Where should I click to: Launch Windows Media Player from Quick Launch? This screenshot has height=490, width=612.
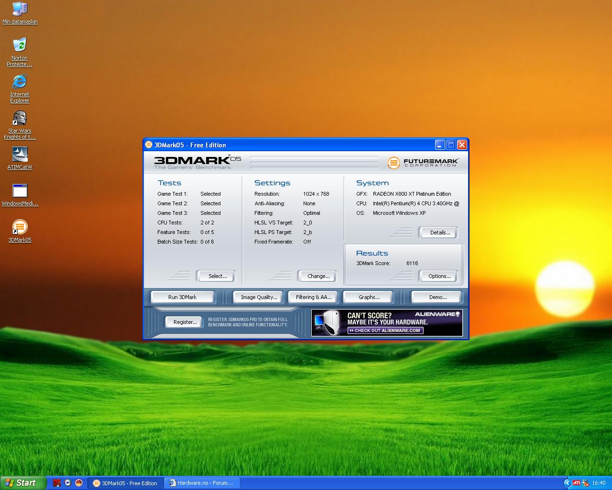click(68, 483)
